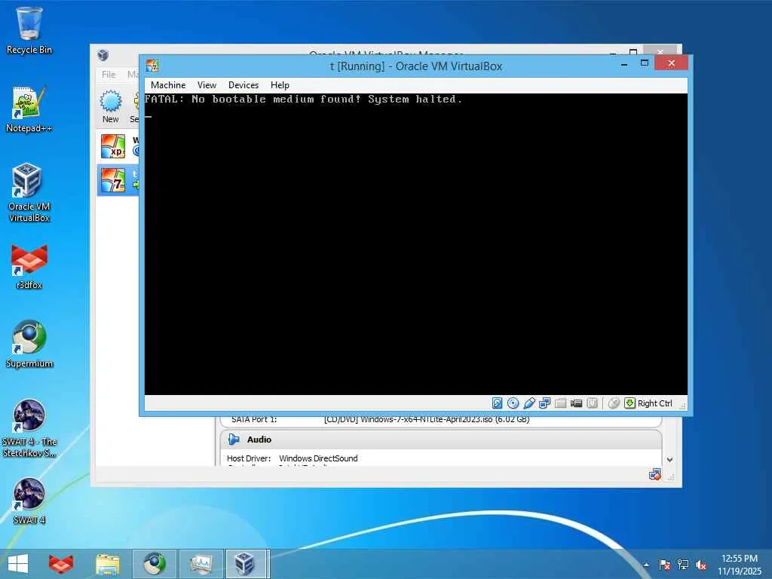772x579 pixels.
Task: Click the USB devices status icon
Action: (528, 403)
